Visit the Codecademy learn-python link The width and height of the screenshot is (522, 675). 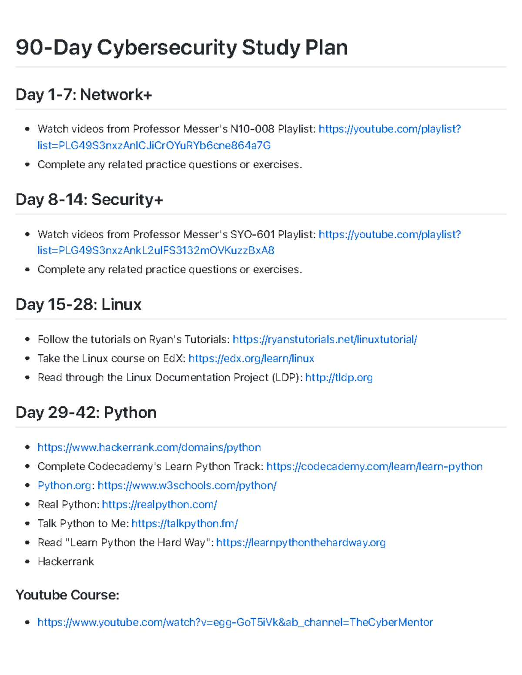pos(375,467)
